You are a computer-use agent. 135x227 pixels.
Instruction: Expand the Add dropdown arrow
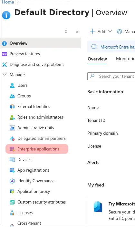110,31
